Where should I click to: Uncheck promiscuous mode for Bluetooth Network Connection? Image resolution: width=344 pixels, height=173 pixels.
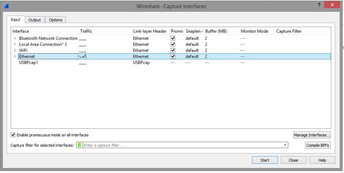pos(173,38)
